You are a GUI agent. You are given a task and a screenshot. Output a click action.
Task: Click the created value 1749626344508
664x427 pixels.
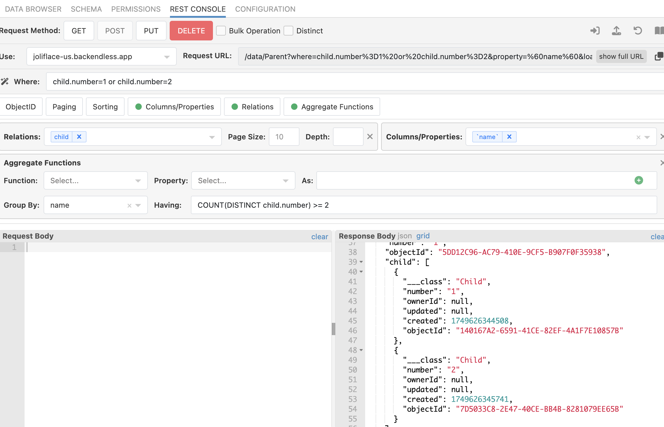[480, 321]
